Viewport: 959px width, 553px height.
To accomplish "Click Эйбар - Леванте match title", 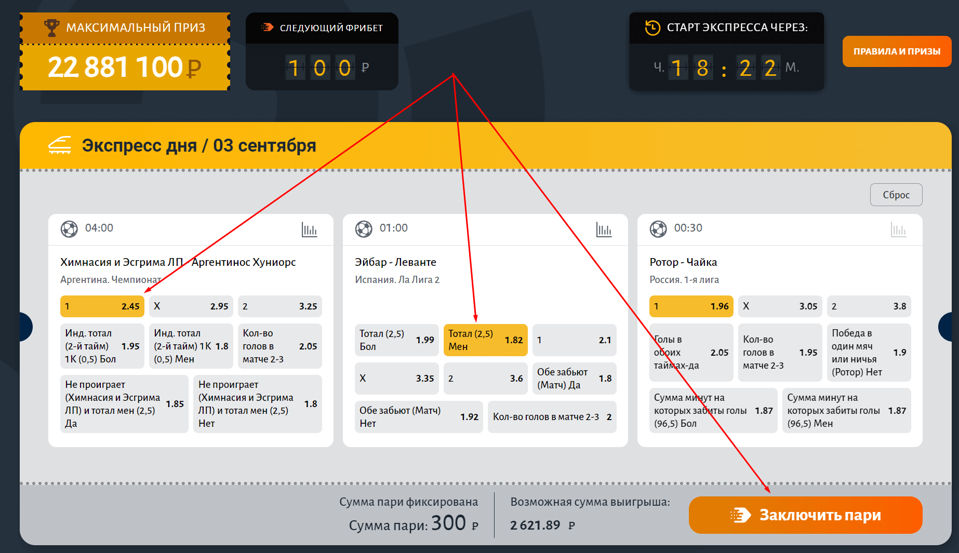I will (395, 262).
